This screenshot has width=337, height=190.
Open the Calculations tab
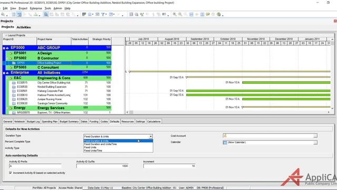[x=154, y=121]
